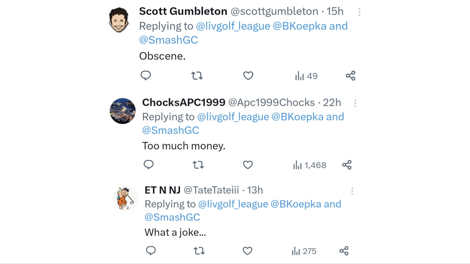Viewport: 470px width, 264px height.
Task: Share the ChocksAPC1999 tweet
Action: tap(347, 165)
